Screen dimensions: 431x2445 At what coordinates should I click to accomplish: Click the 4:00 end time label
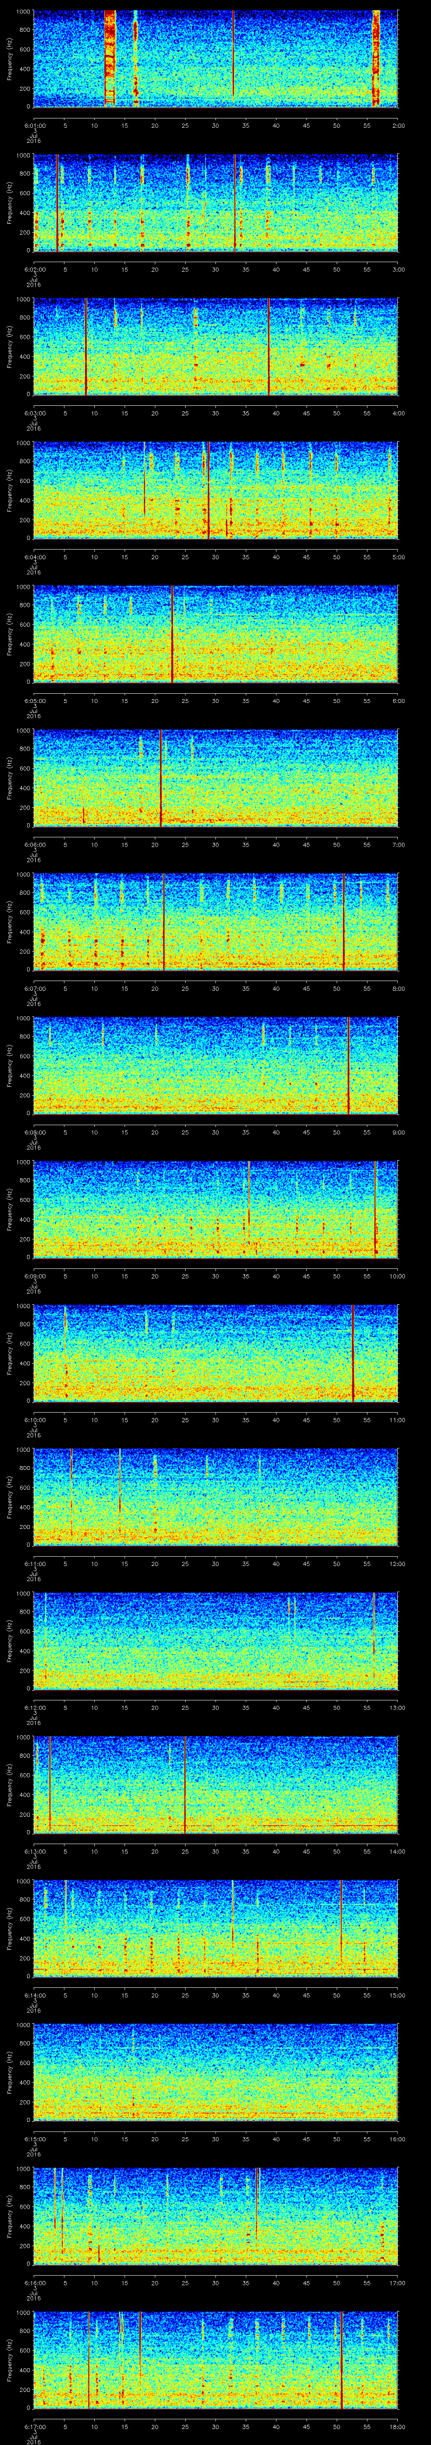(398, 413)
